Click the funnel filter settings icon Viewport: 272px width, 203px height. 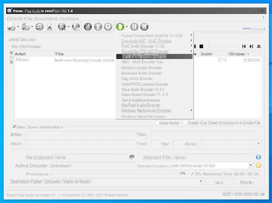point(98,27)
